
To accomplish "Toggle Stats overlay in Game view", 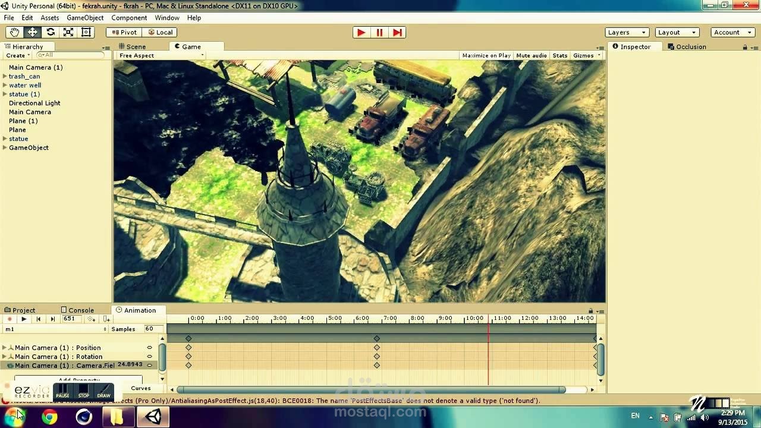I will coord(560,55).
